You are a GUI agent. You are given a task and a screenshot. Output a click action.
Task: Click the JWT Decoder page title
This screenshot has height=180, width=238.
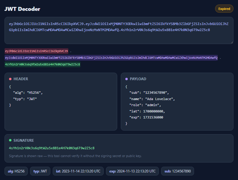[x=22, y=9]
